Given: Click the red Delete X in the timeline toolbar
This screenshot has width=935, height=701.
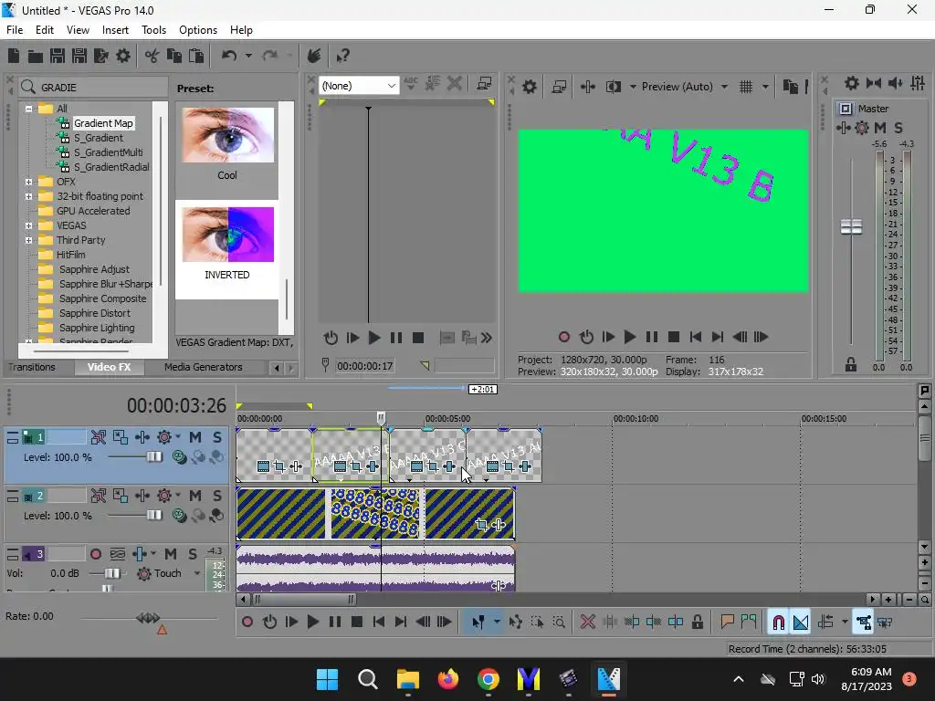Looking at the screenshot, I should coord(587,623).
